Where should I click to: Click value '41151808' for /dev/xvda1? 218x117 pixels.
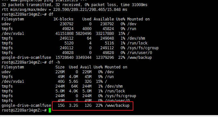tap(64, 34)
